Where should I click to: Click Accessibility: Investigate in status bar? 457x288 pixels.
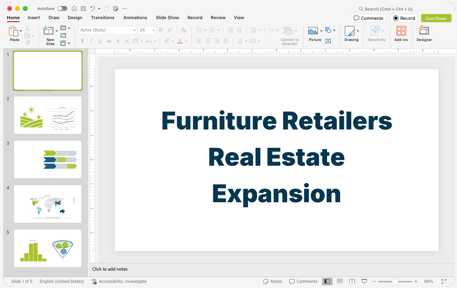(x=119, y=282)
